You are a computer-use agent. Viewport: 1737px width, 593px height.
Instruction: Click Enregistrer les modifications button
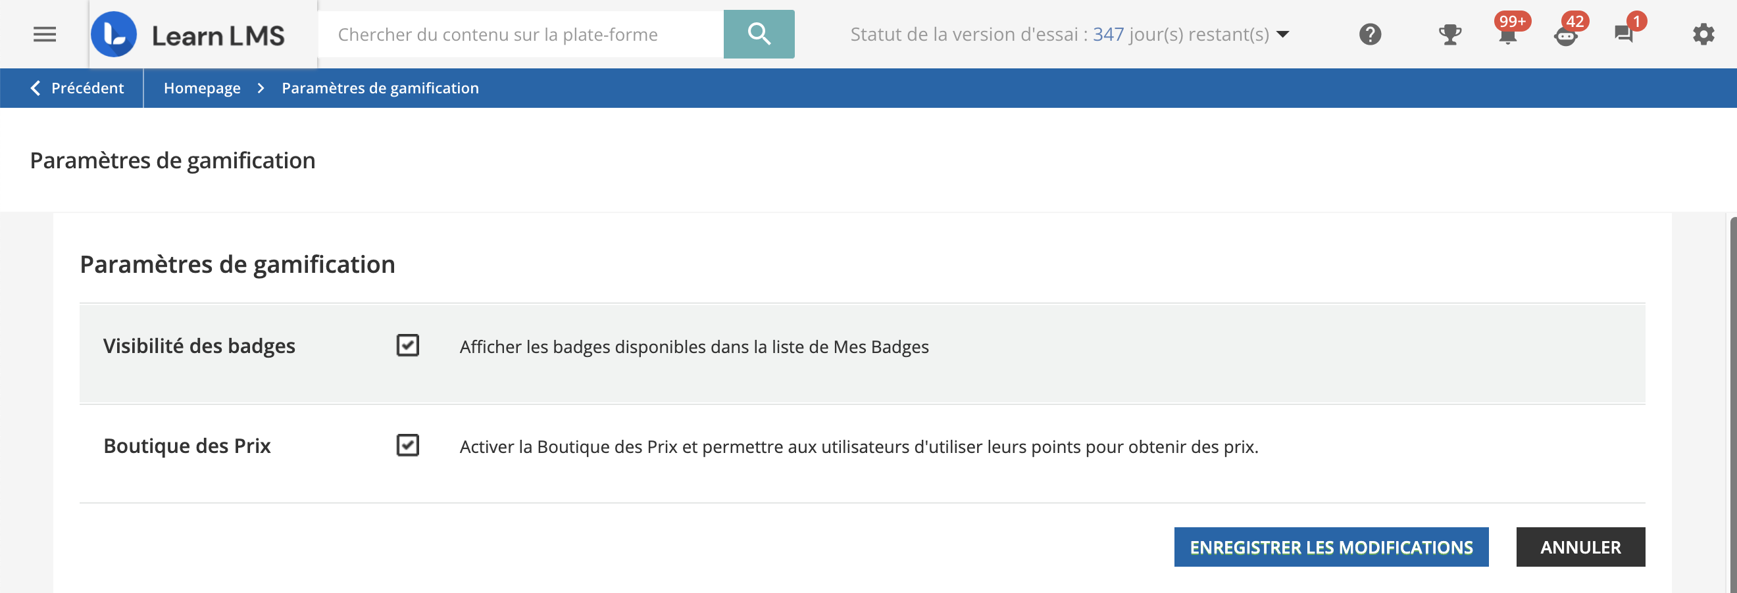click(x=1331, y=546)
